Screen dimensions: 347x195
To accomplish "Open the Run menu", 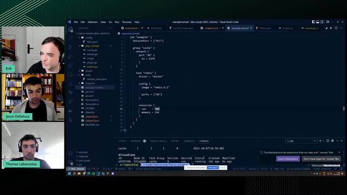I will pos(117,22).
